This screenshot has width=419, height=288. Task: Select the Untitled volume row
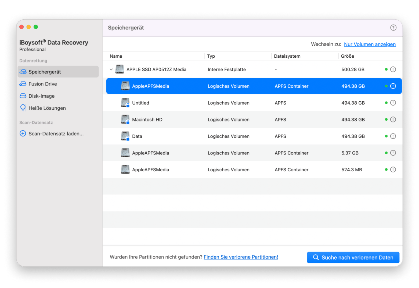click(x=252, y=103)
